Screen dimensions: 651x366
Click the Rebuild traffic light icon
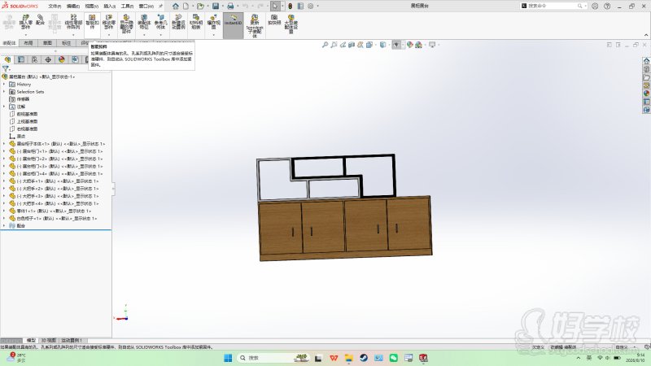click(x=291, y=6)
